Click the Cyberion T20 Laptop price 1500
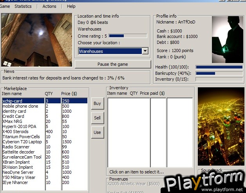Screen dimensions: 246x193 point(67,142)
